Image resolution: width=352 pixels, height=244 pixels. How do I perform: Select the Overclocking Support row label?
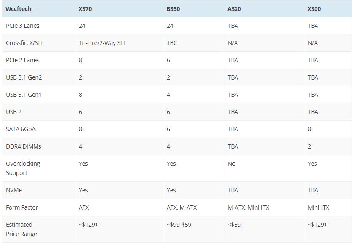23,168
